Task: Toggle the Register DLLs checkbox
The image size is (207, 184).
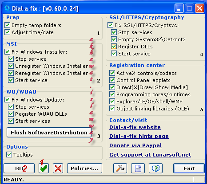Action: (x=114, y=47)
